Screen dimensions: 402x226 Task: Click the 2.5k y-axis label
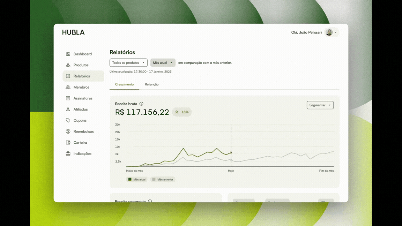click(x=118, y=161)
